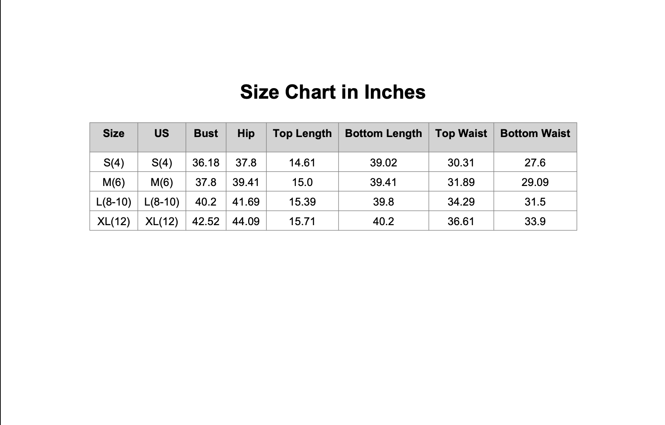Click the 44.09 hip measurement cell
This screenshot has width=665, height=425.
pyautogui.click(x=246, y=221)
